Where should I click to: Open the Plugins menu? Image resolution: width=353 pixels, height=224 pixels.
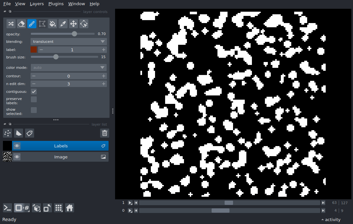[56, 4]
